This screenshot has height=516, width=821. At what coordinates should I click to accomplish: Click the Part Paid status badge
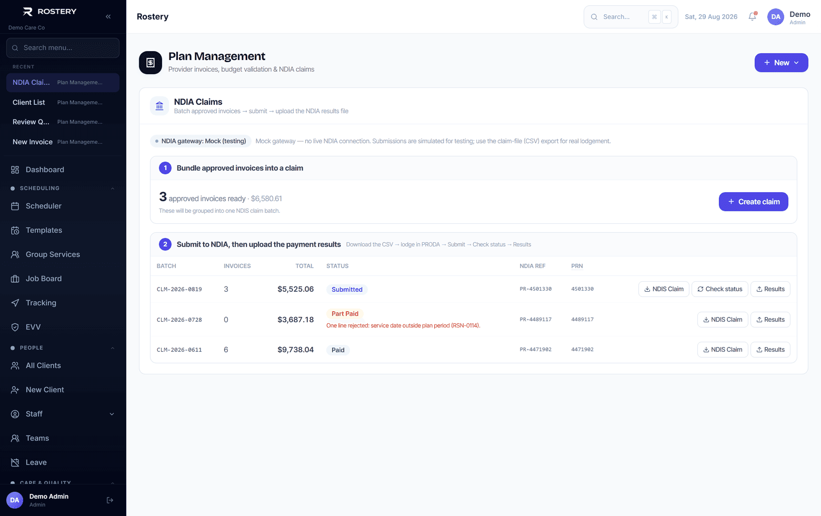[x=345, y=314]
